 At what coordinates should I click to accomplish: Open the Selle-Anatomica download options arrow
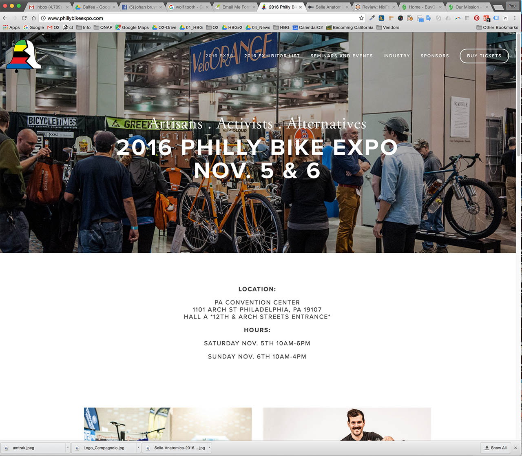point(210,448)
